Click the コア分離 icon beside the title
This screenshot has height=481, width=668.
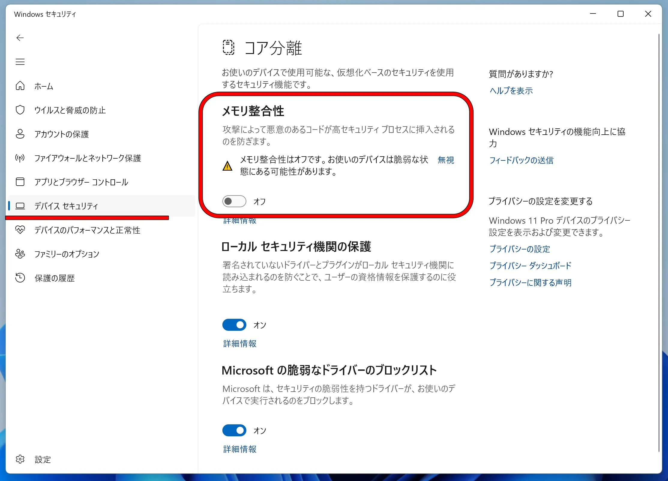(228, 48)
